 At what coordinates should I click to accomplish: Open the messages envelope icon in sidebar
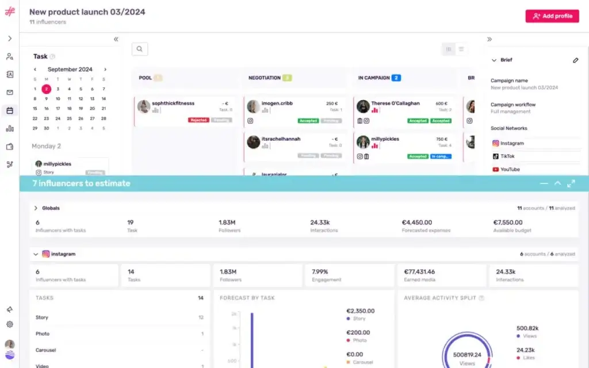(x=9, y=92)
